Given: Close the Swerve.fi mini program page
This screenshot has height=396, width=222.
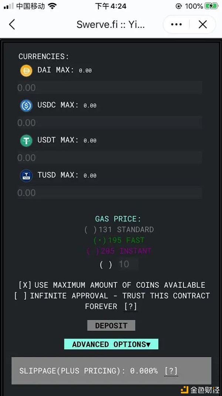Looking at the screenshot, I should coord(202,25).
